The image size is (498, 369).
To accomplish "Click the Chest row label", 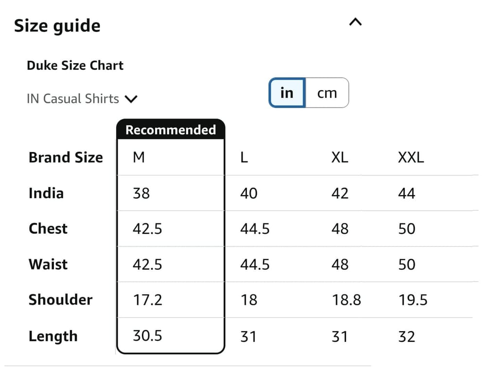I will point(48,229).
